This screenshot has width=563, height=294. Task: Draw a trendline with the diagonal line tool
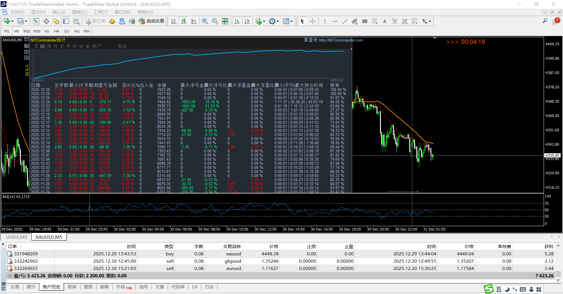tap(345, 21)
